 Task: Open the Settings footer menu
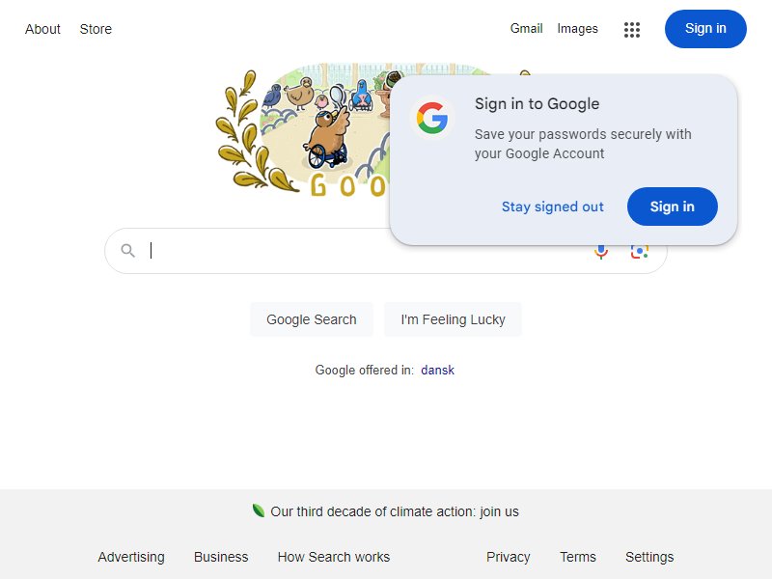[x=648, y=557]
